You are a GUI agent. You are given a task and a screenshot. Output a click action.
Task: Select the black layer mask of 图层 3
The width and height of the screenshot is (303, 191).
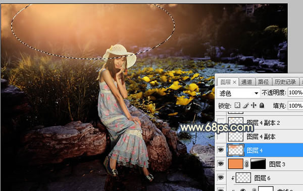258,164
